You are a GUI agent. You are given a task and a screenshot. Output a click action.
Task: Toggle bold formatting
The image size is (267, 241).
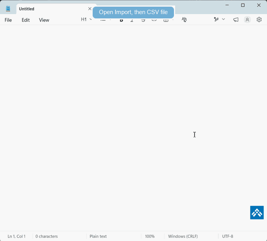click(x=121, y=20)
